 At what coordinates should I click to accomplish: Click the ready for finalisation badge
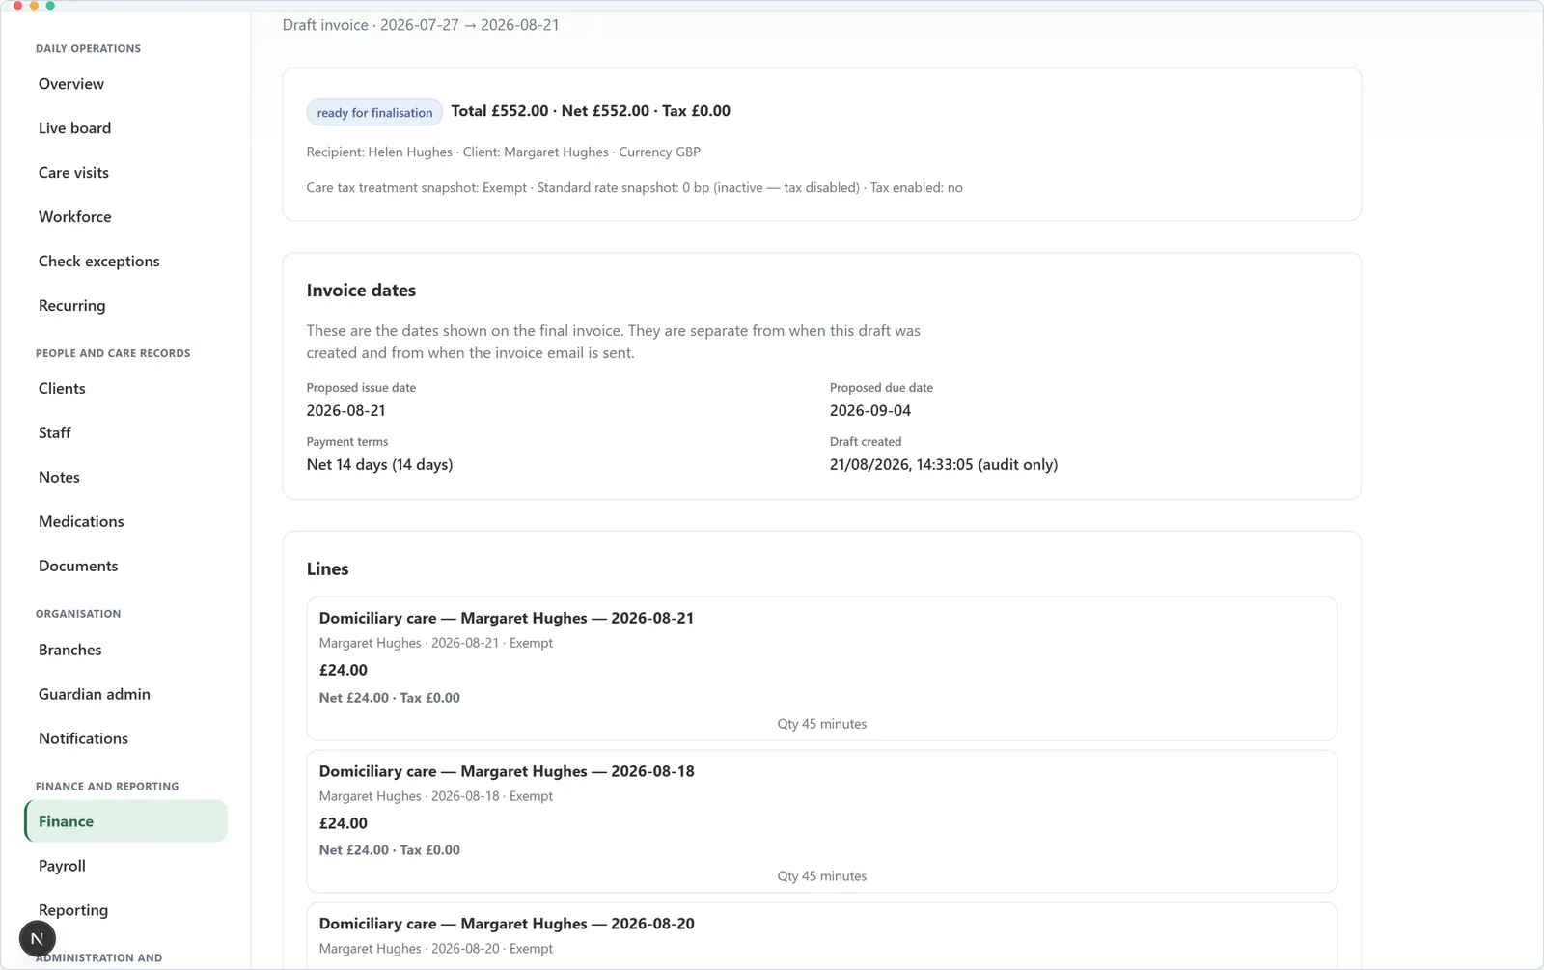click(374, 113)
